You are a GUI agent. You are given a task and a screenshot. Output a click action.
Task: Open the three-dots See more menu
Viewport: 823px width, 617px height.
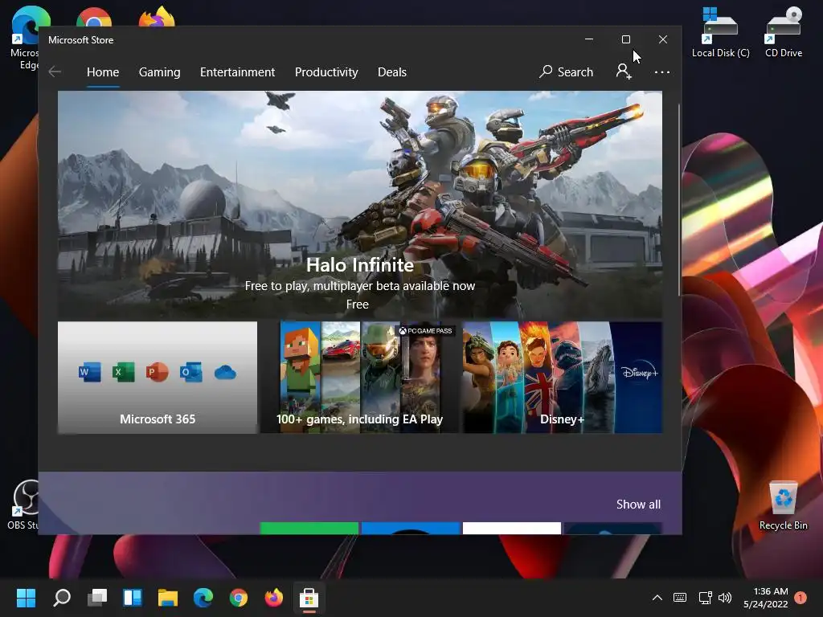click(662, 72)
